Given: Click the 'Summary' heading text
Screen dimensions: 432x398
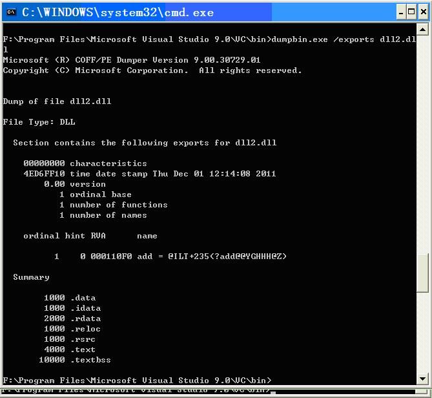Looking at the screenshot, I should (31, 277).
